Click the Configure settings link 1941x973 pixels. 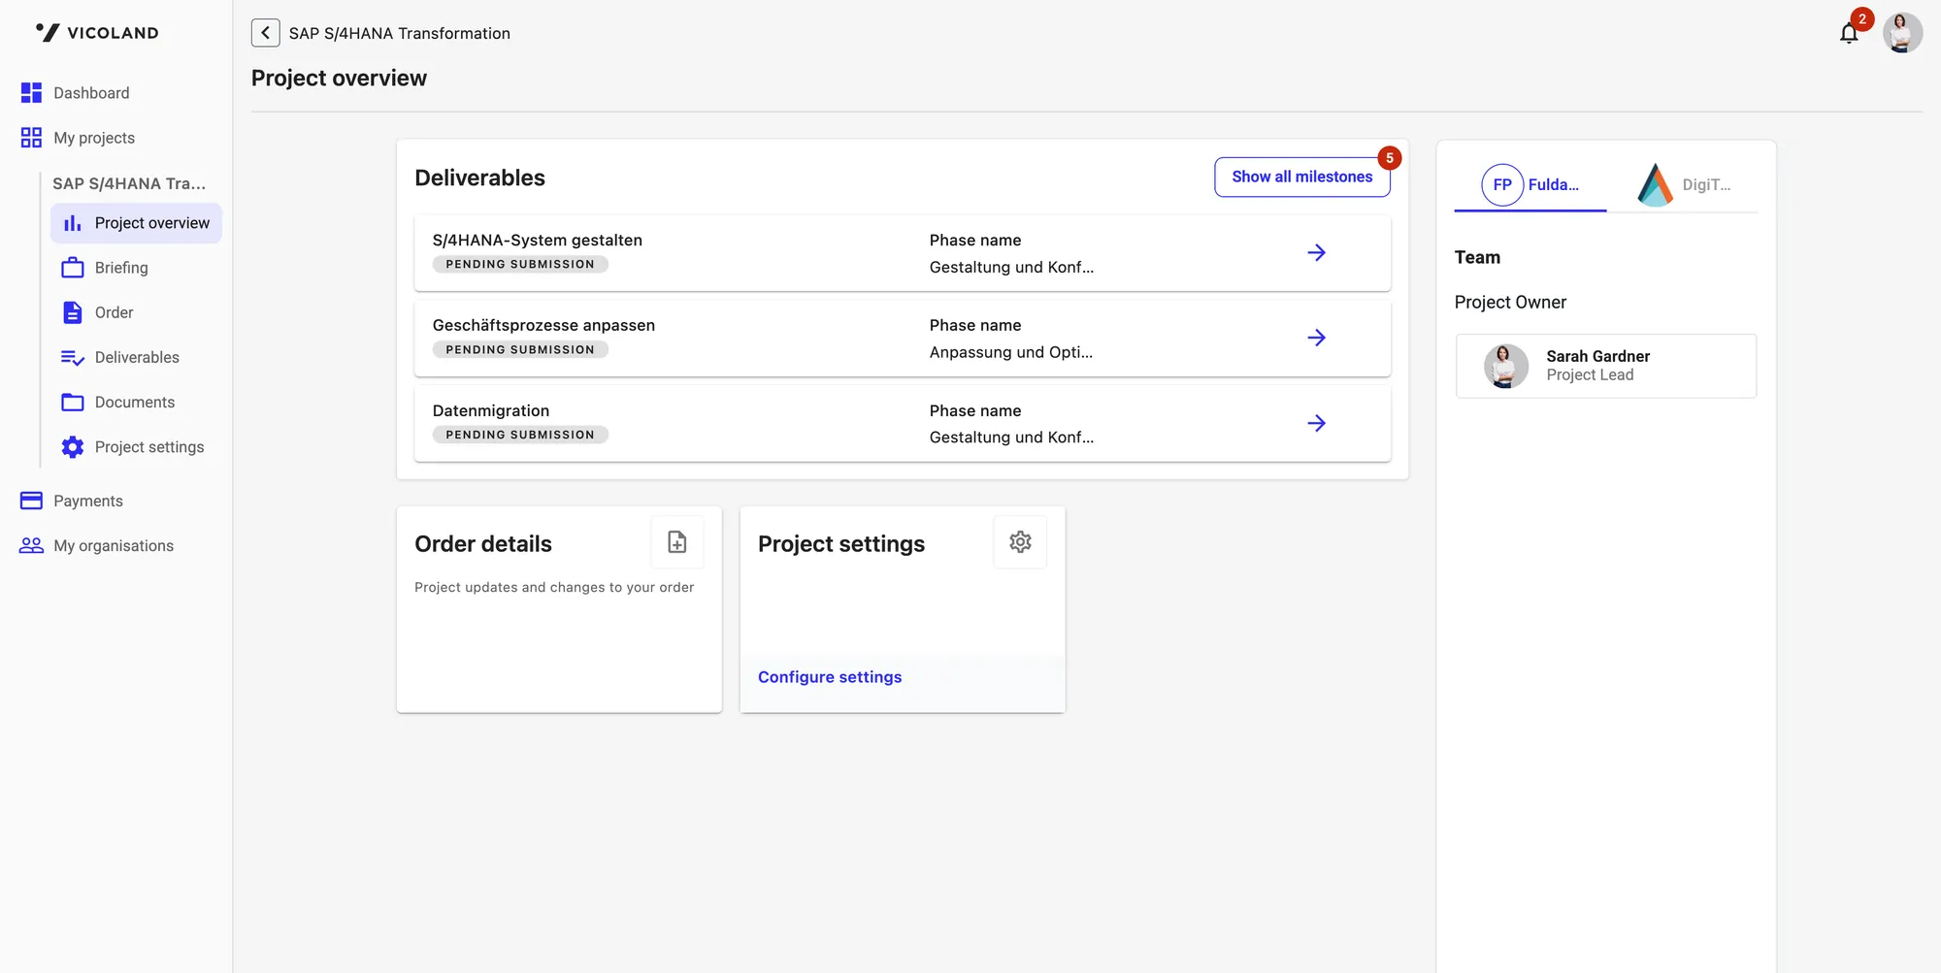coord(830,677)
